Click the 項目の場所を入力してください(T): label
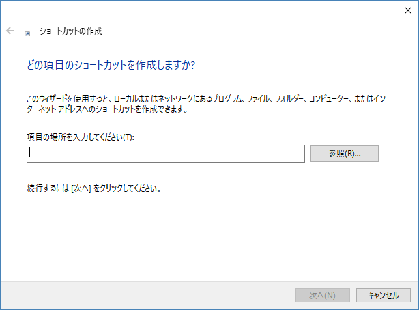 pos(81,137)
